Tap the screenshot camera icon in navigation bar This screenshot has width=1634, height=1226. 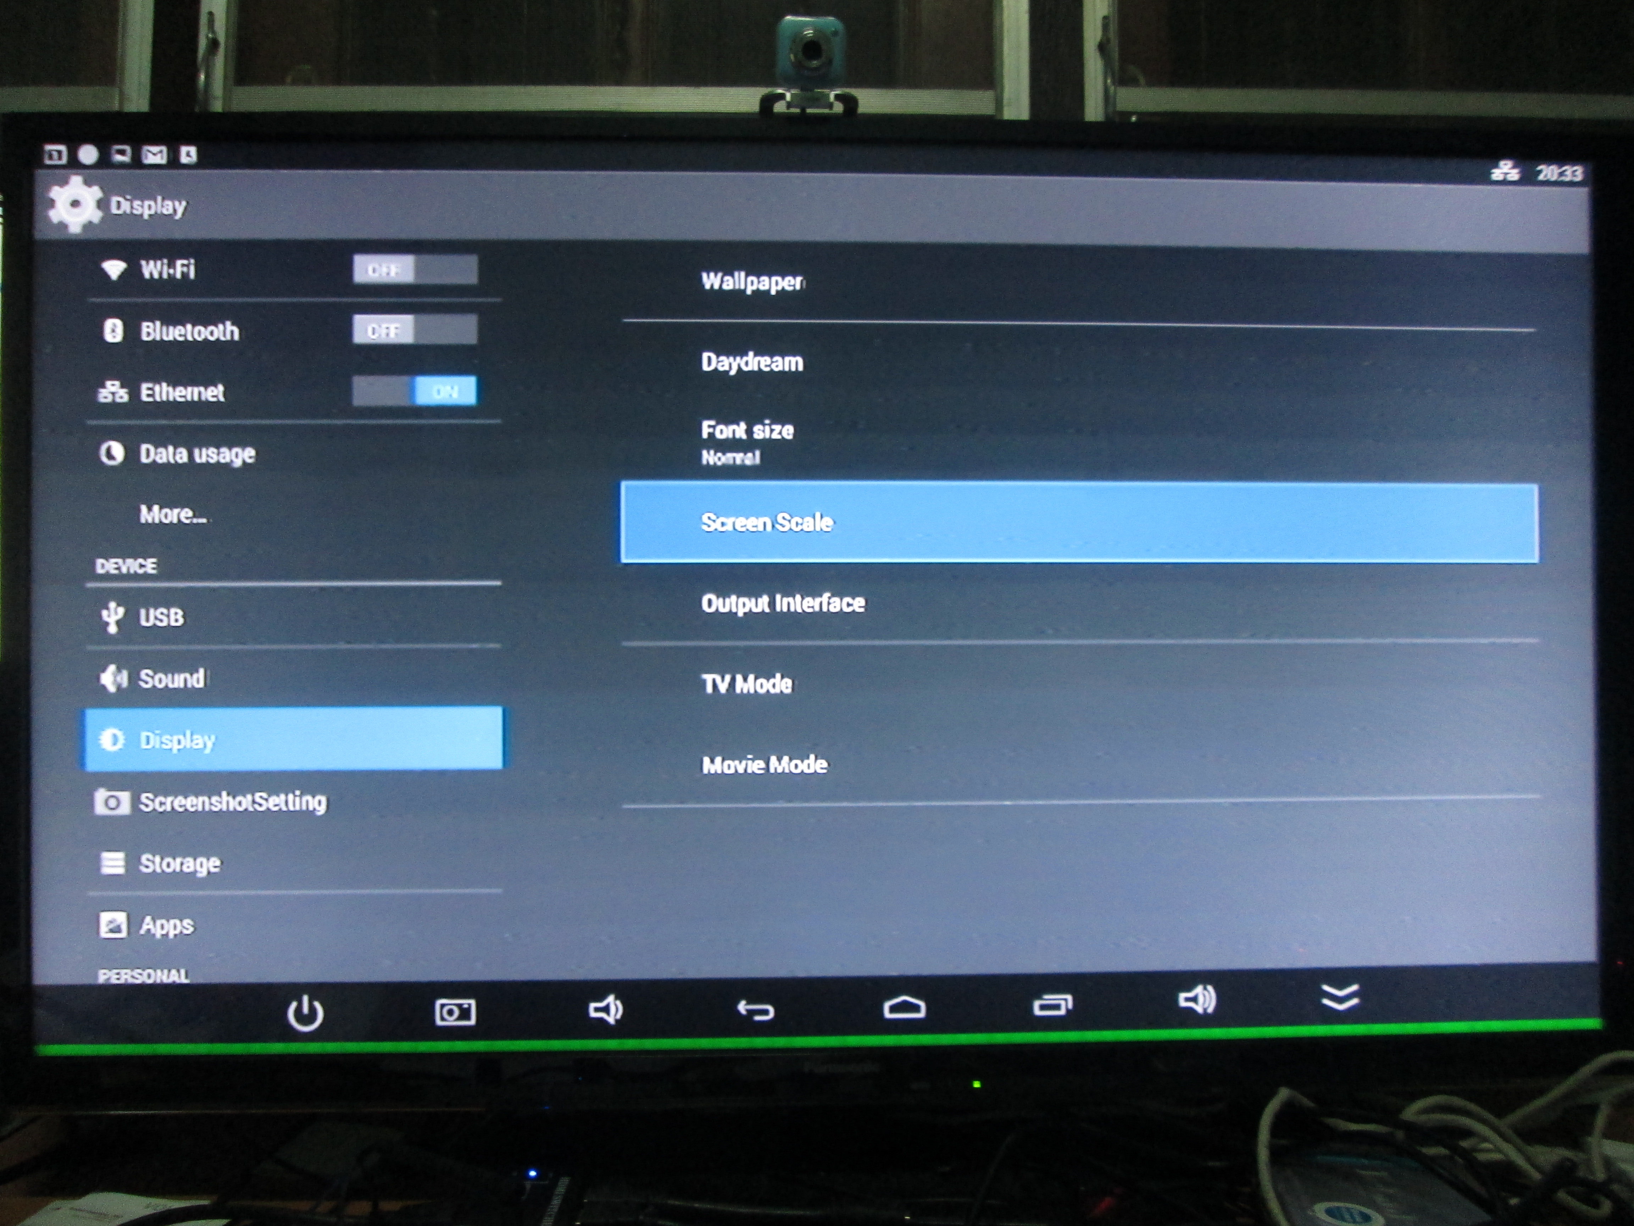(455, 1012)
